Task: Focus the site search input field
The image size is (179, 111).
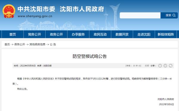Action: [140, 15]
